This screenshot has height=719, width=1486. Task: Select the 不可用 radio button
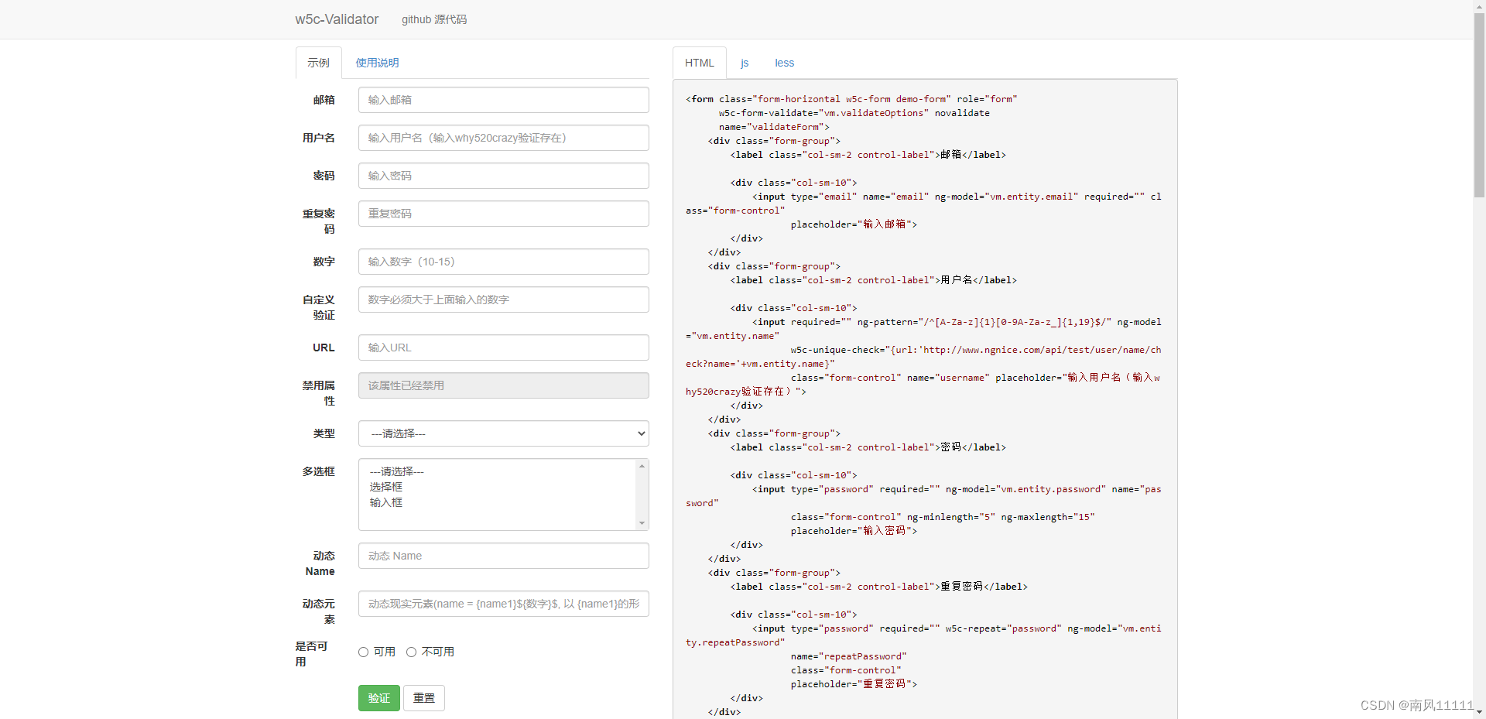(x=411, y=652)
